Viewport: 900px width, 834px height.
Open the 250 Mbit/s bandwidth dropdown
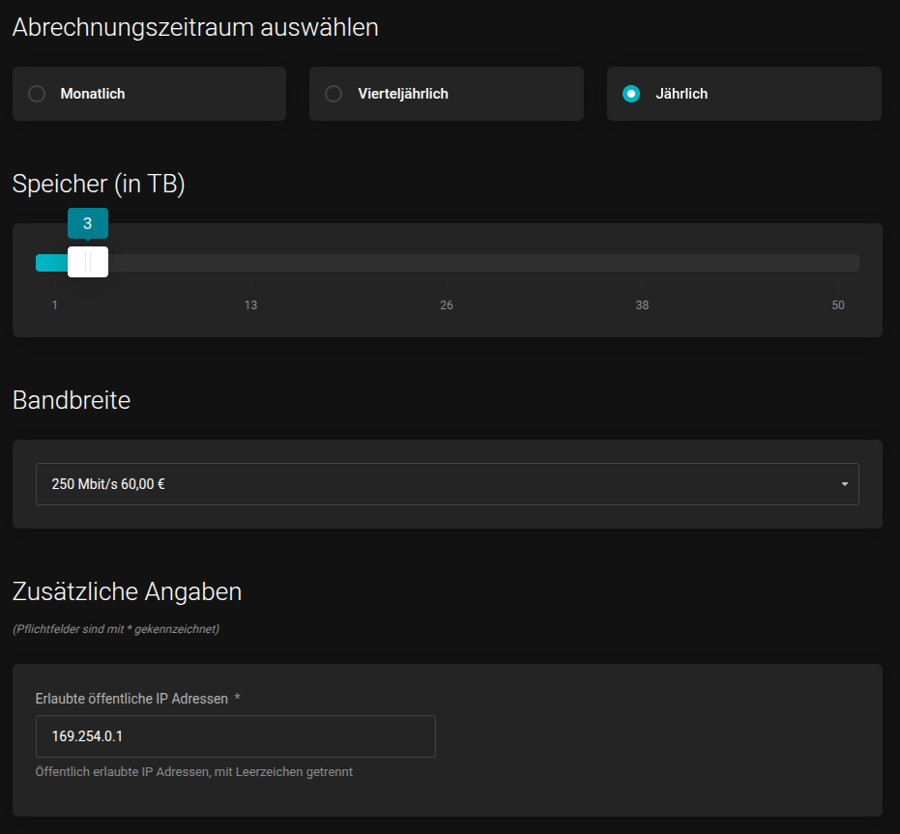click(447, 484)
